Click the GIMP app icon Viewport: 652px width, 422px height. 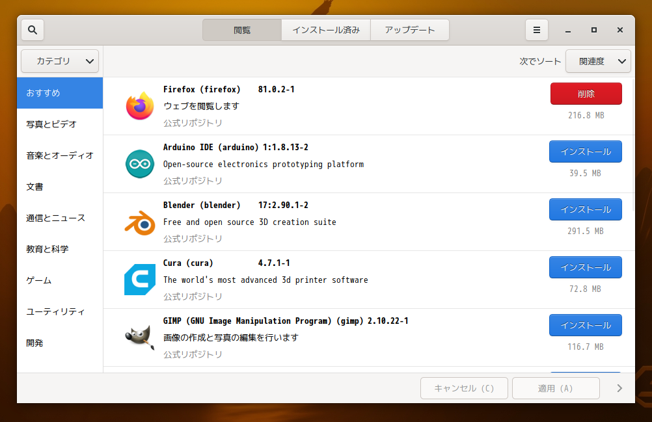[x=140, y=337]
